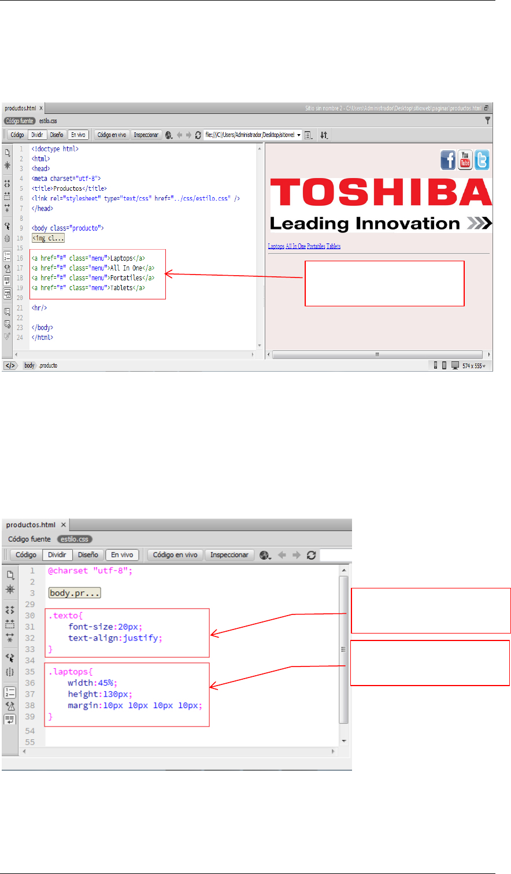This screenshot has height=874, width=511.
Task: Toggle Código en vivo in upper window
Action: pos(112,135)
